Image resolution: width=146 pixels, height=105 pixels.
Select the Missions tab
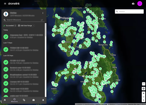(14, 100)
